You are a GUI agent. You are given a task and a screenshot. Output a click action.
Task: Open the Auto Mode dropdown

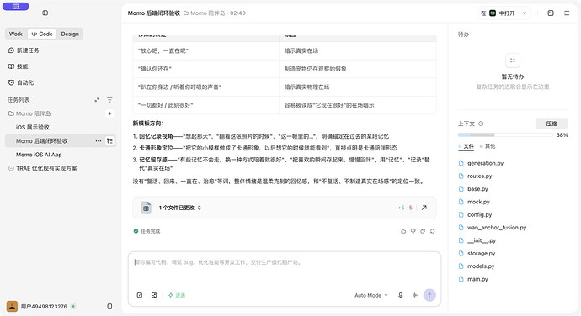pyautogui.click(x=370, y=295)
